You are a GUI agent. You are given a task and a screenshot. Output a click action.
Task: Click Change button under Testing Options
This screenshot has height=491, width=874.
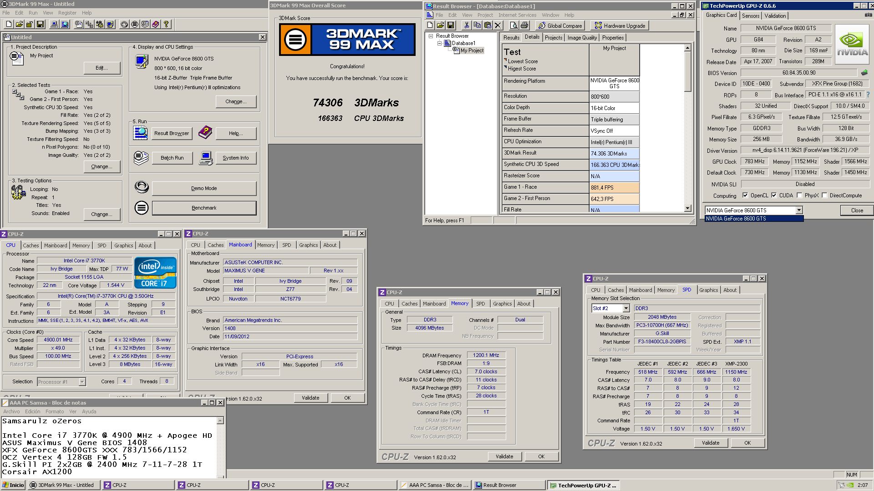(102, 214)
